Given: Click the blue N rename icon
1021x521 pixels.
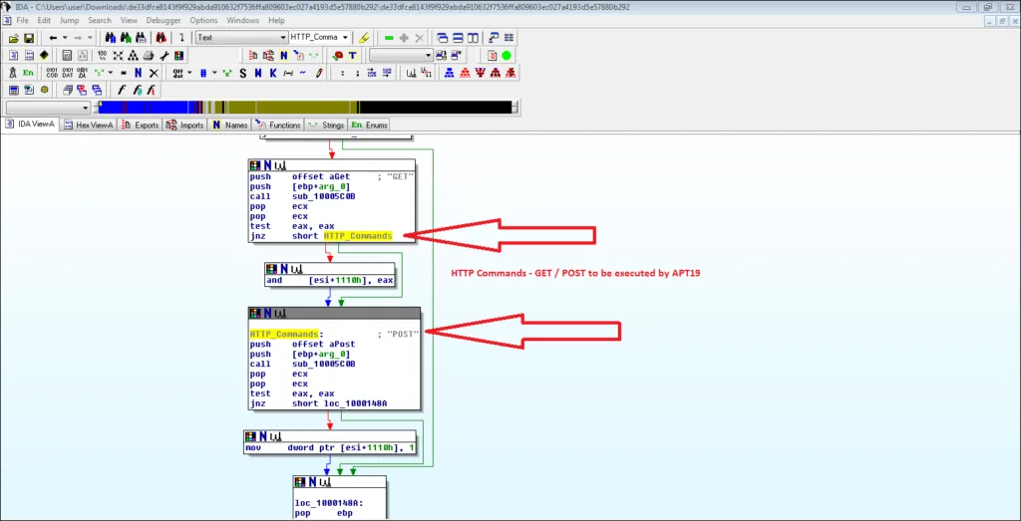Looking at the screenshot, I should (x=138, y=73).
